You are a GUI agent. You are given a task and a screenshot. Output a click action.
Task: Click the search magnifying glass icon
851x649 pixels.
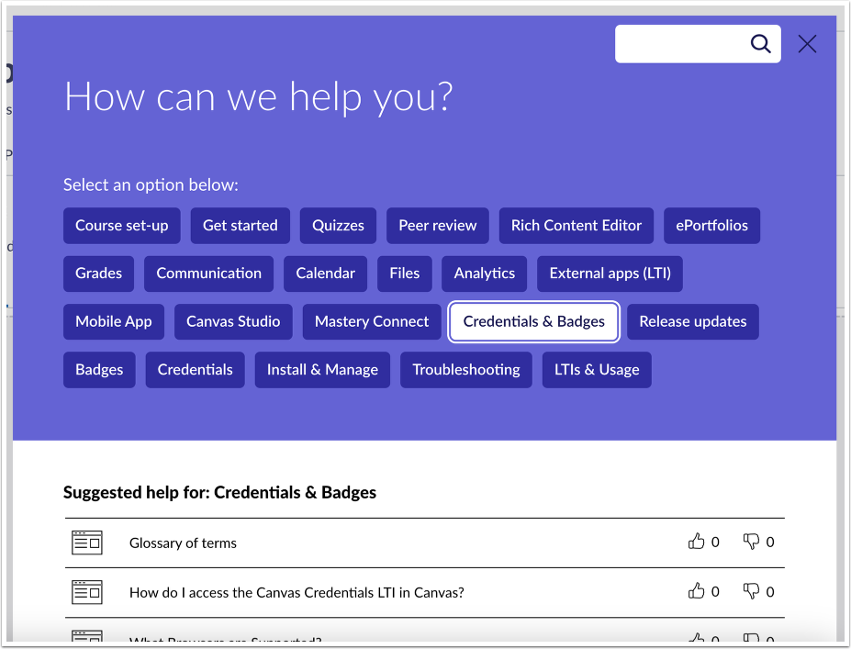(760, 43)
